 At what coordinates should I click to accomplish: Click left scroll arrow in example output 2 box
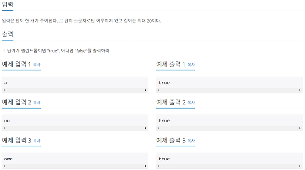[158, 128]
